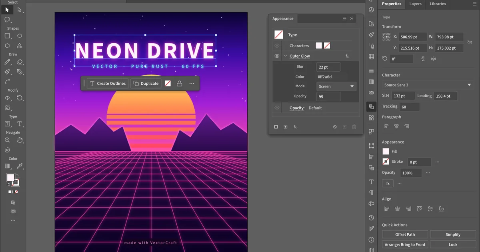The width and height of the screenshot is (480, 252).
Task: Vertically align top in Align section
Action: (x=419, y=209)
